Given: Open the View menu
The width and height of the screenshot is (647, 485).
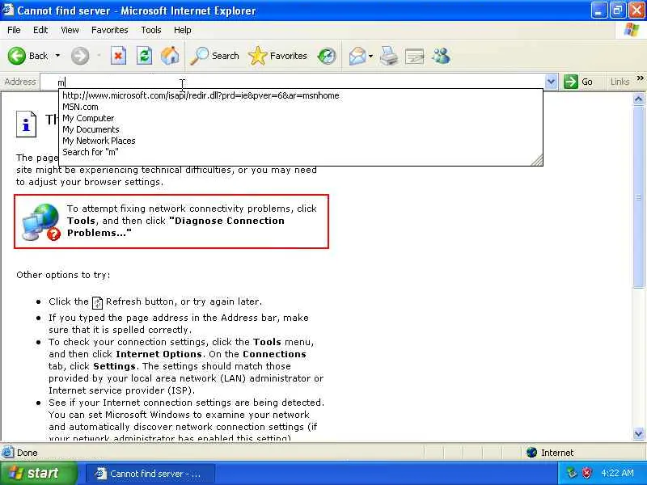Looking at the screenshot, I should point(70,30).
